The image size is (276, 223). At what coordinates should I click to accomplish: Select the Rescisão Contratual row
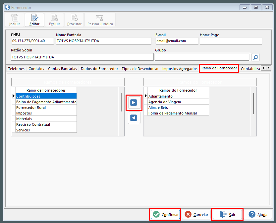pos(46,124)
